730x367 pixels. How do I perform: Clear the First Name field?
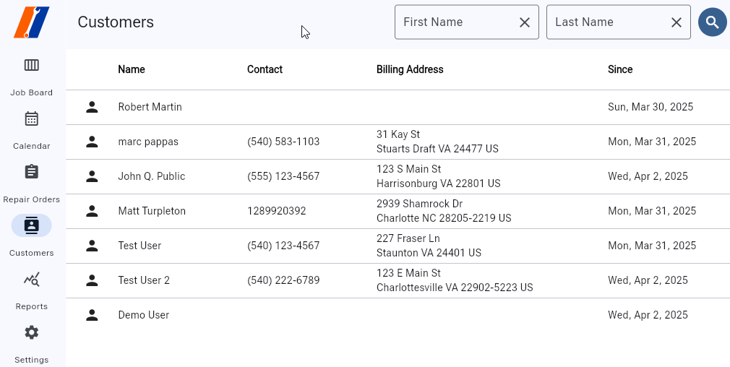(525, 22)
